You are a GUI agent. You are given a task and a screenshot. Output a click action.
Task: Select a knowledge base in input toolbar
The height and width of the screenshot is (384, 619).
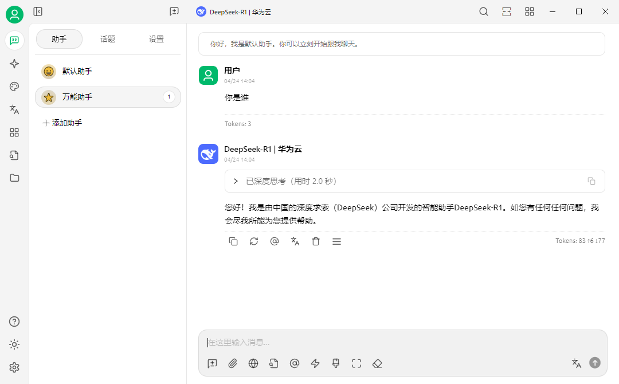[274, 363]
